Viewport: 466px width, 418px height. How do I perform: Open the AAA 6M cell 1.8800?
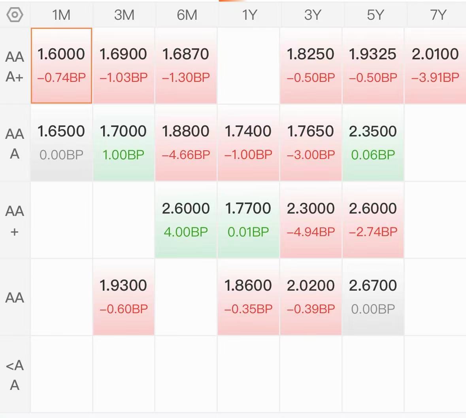click(186, 143)
